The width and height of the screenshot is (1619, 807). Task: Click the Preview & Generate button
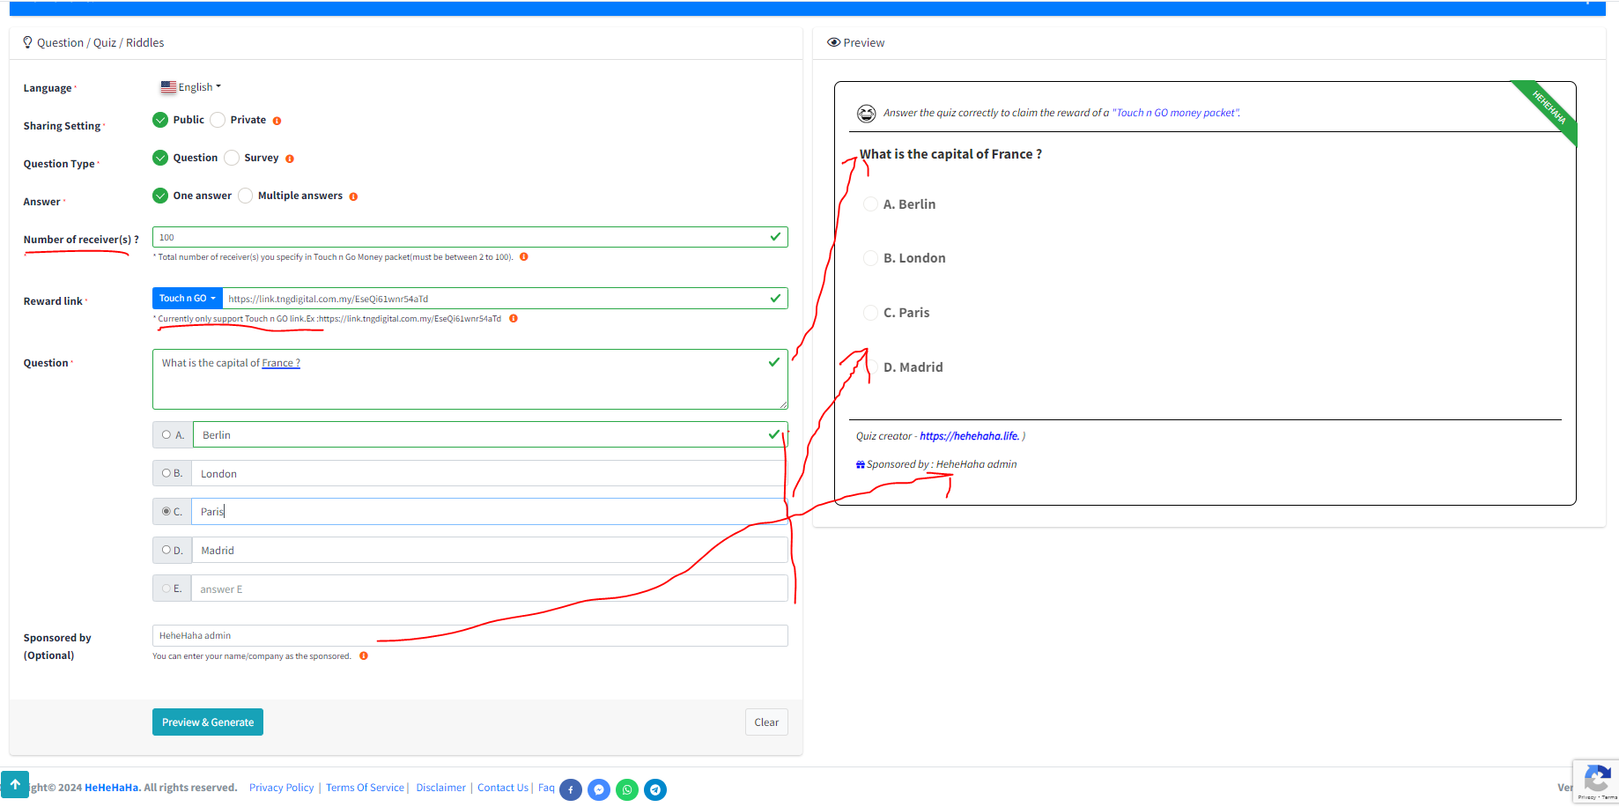[x=208, y=722]
